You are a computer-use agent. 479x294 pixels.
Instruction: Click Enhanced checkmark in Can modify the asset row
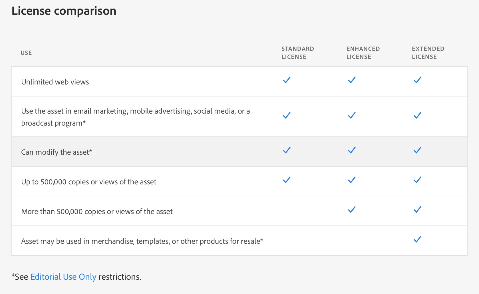[x=352, y=150]
